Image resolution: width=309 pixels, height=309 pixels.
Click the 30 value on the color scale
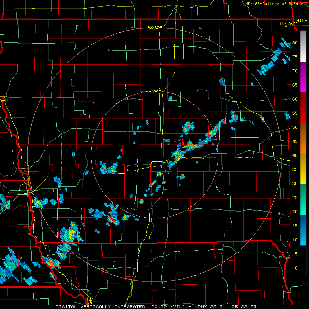coord(295,183)
